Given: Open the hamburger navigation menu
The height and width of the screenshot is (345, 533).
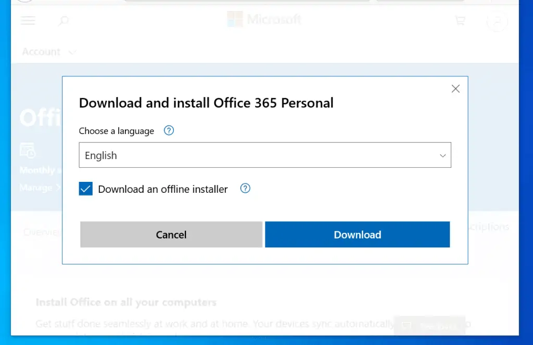Looking at the screenshot, I should coord(28,20).
